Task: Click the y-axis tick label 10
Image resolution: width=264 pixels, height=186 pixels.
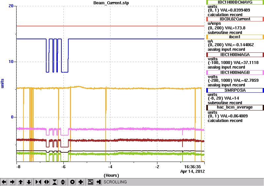Action: pos(11,62)
